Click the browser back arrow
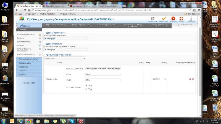Viewport: 221px width, 124px height. (17, 10)
